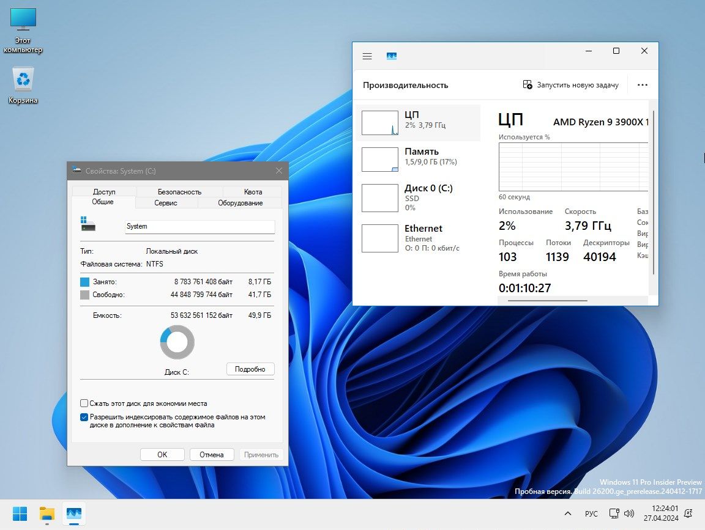Open Этот компьютер desktop icon
Viewport: 705px width, 530px height.
tap(23, 30)
